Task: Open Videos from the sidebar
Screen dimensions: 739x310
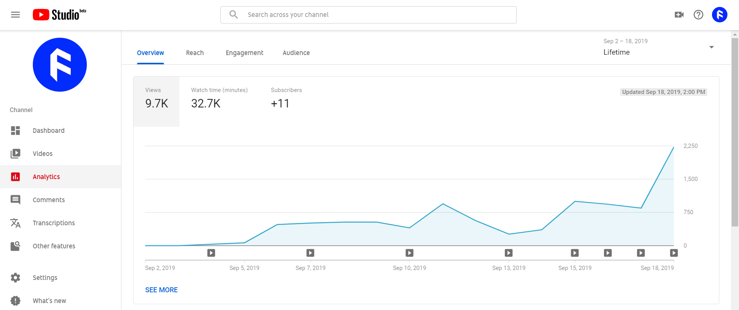Action: pos(42,154)
